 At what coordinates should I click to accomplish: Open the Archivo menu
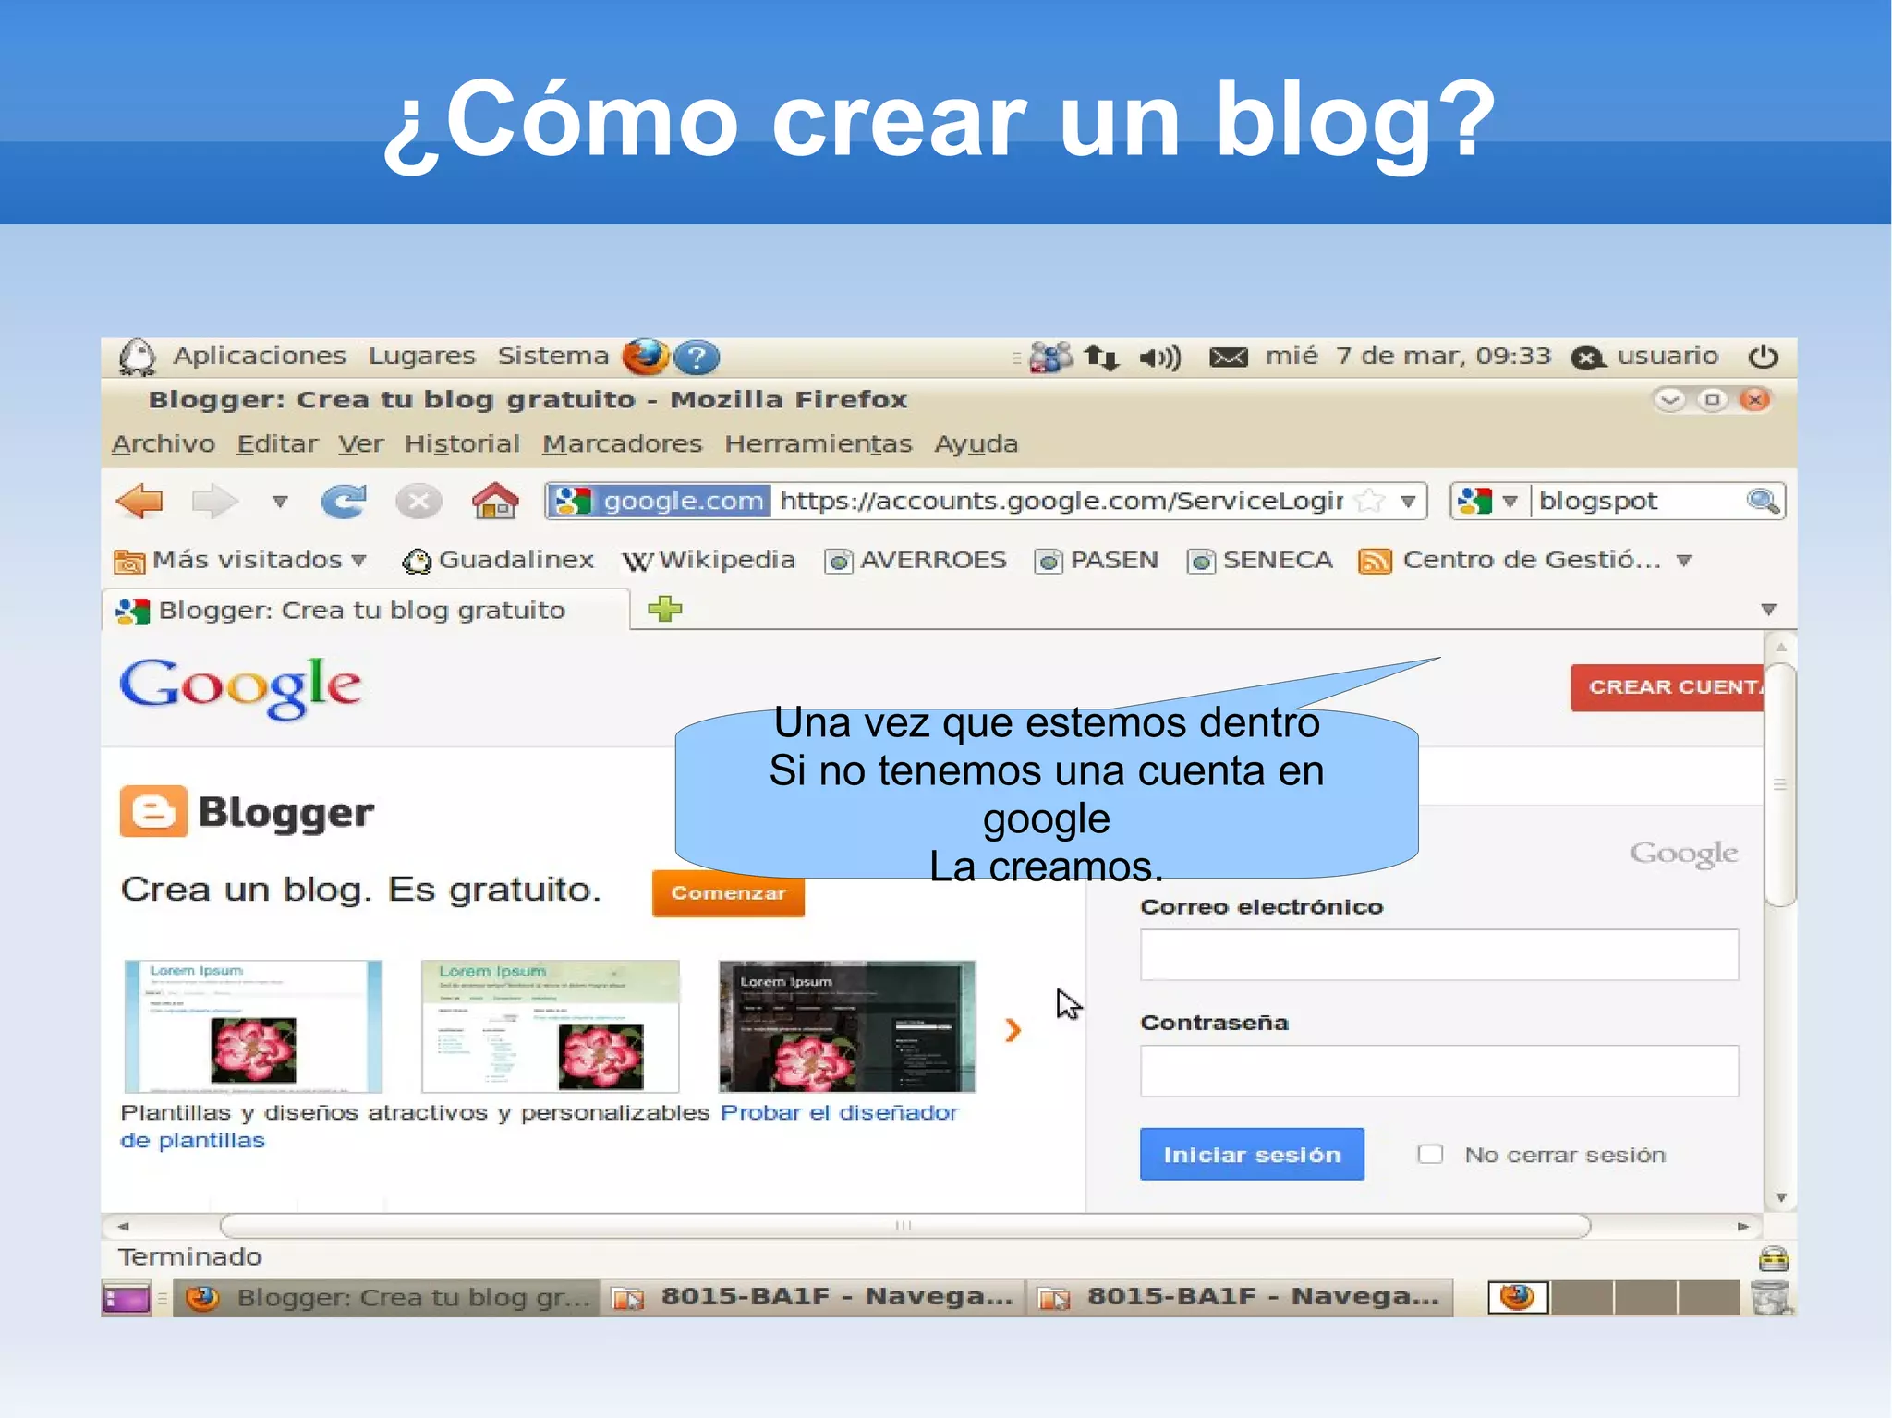164,444
